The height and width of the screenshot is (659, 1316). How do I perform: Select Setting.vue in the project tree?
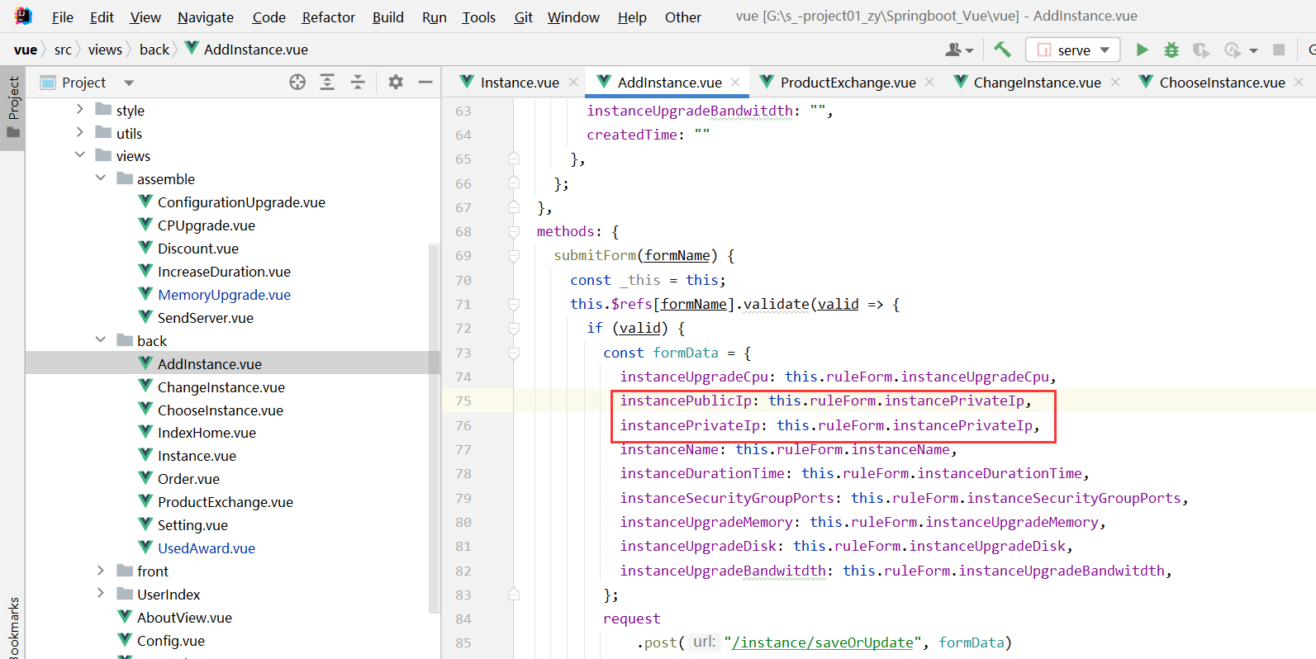(192, 525)
